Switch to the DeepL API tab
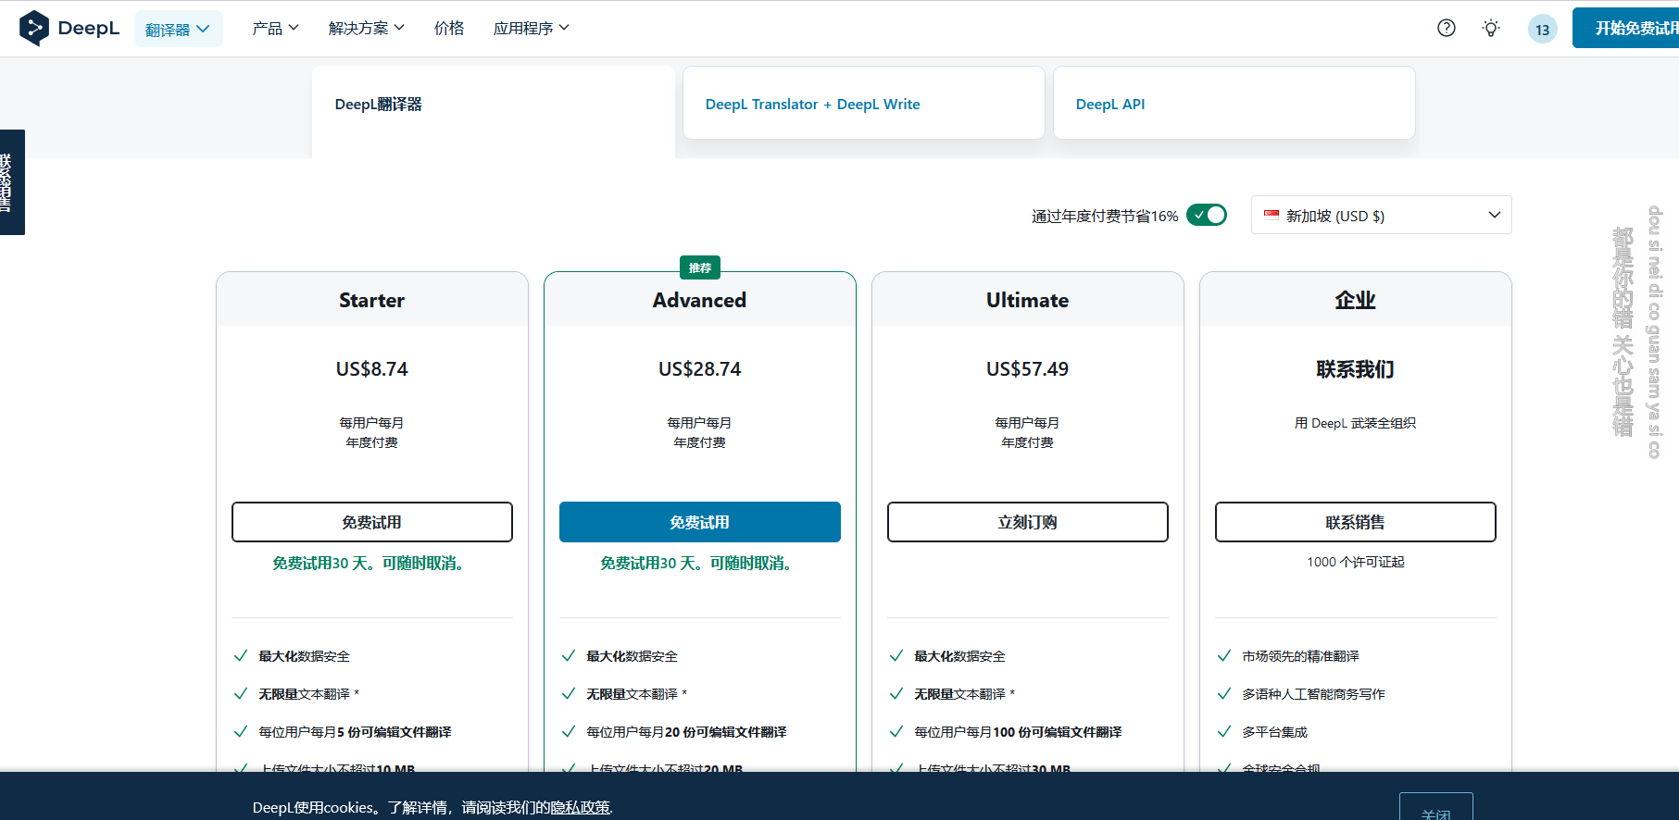The width and height of the screenshot is (1679, 820). point(1109,105)
